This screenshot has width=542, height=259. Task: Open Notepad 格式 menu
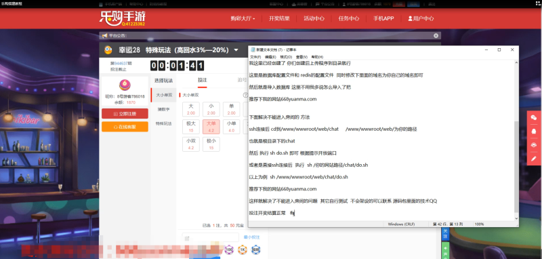[x=286, y=57]
